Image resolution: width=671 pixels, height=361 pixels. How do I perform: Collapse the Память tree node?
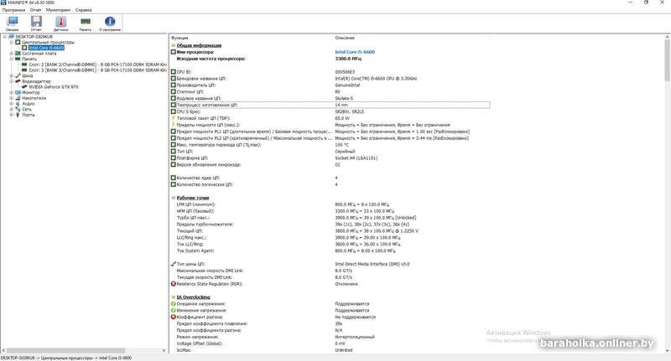pyautogui.click(x=12, y=59)
